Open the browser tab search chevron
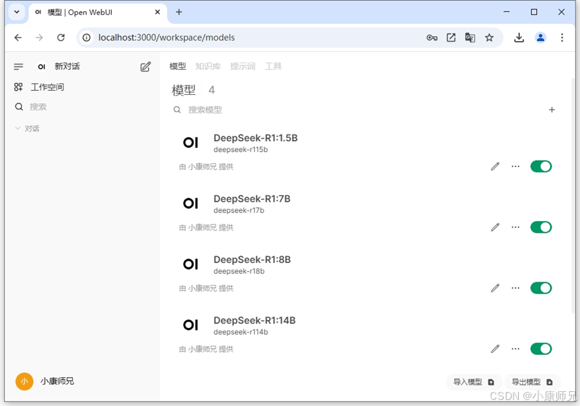 point(15,12)
